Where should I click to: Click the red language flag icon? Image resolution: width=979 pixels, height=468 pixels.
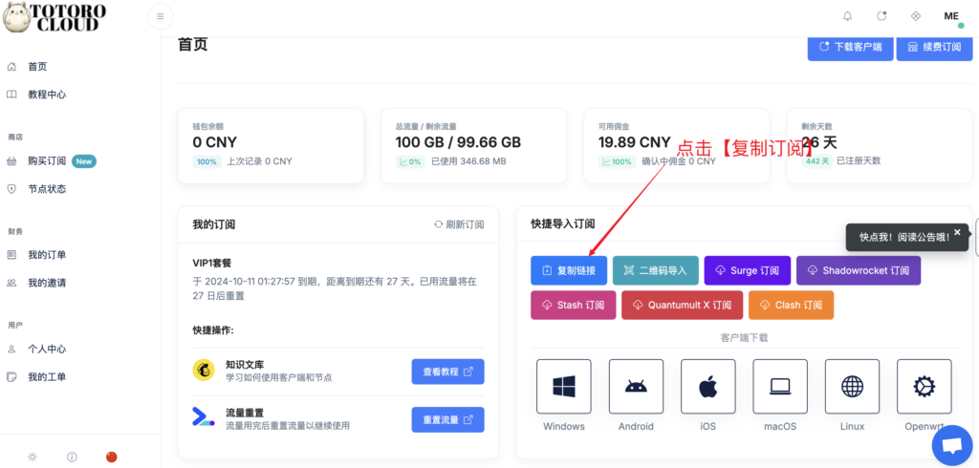tap(111, 457)
